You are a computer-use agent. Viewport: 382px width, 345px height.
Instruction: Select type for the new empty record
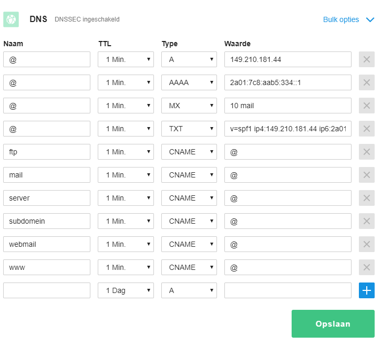point(189,290)
